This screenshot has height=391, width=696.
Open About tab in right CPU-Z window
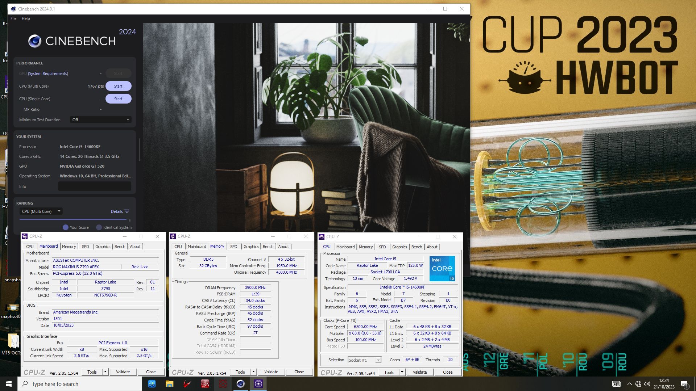coord(432,247)
